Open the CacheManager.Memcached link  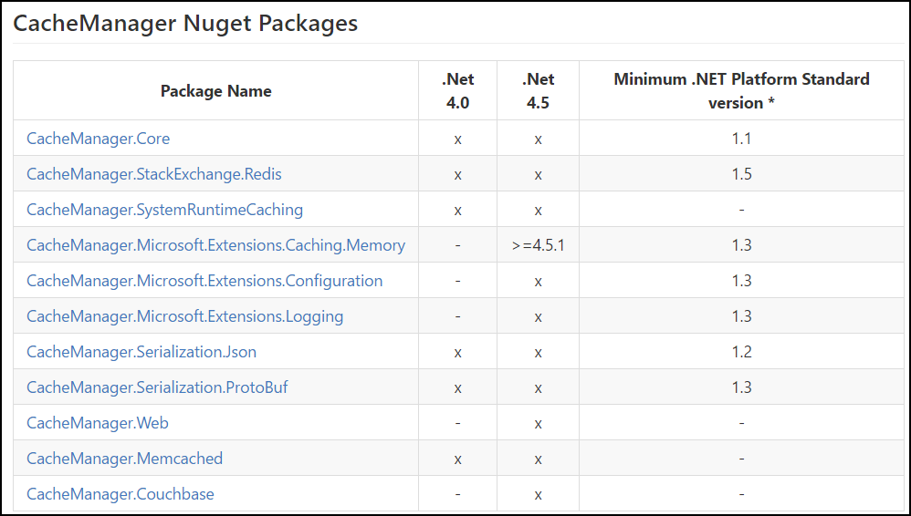[124, 459]
